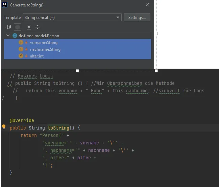Click the purple alter variable in code
Image resolution: width=219 pixels, height=187 pixels.
click(x=84, y=158)
